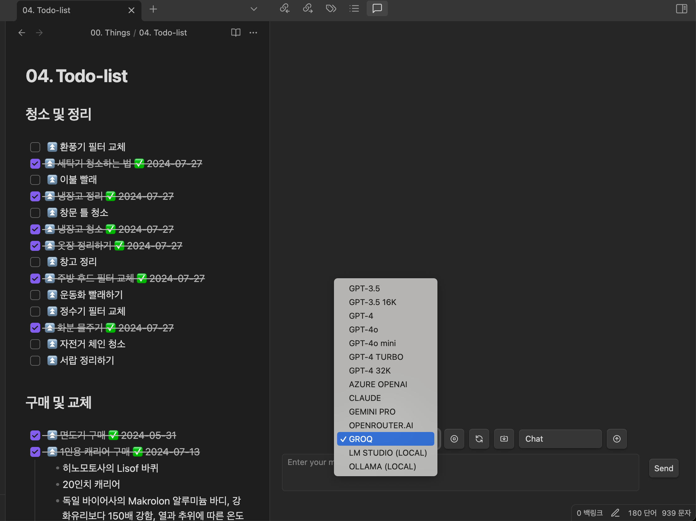Open the outline panel icon

[354, 8]
